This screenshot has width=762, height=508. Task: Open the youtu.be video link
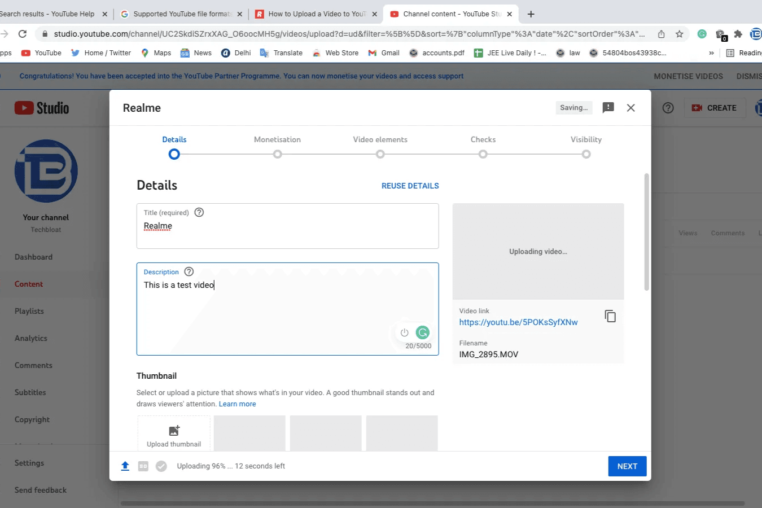click(x=518, y=322)
